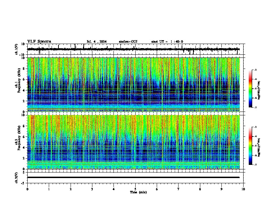Click the "start UT = 1:40:0" label
This screenshot has height=212, width=274.
click(167, 42)
